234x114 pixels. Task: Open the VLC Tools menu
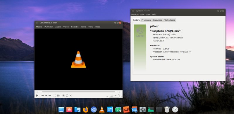tap(83, 27)
